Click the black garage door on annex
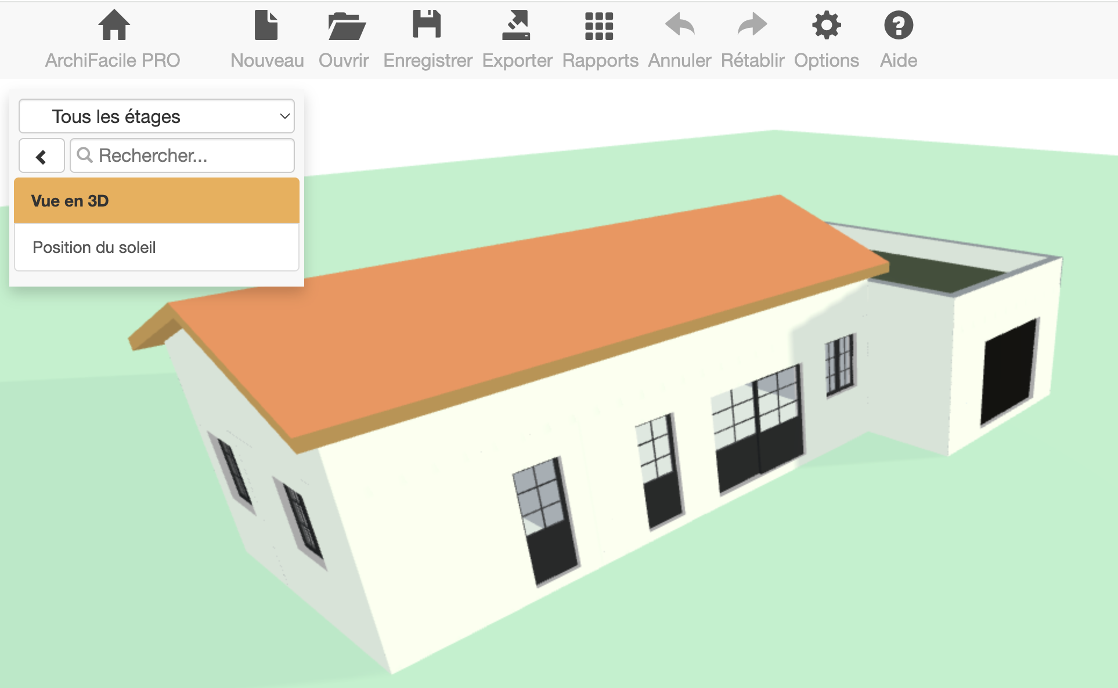The image size is (1118, 688). [x=1009, y=371]
